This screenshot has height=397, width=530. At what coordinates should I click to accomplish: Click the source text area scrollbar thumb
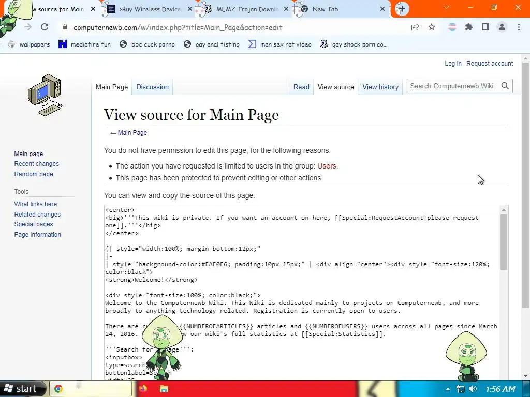tap(504, 242)
